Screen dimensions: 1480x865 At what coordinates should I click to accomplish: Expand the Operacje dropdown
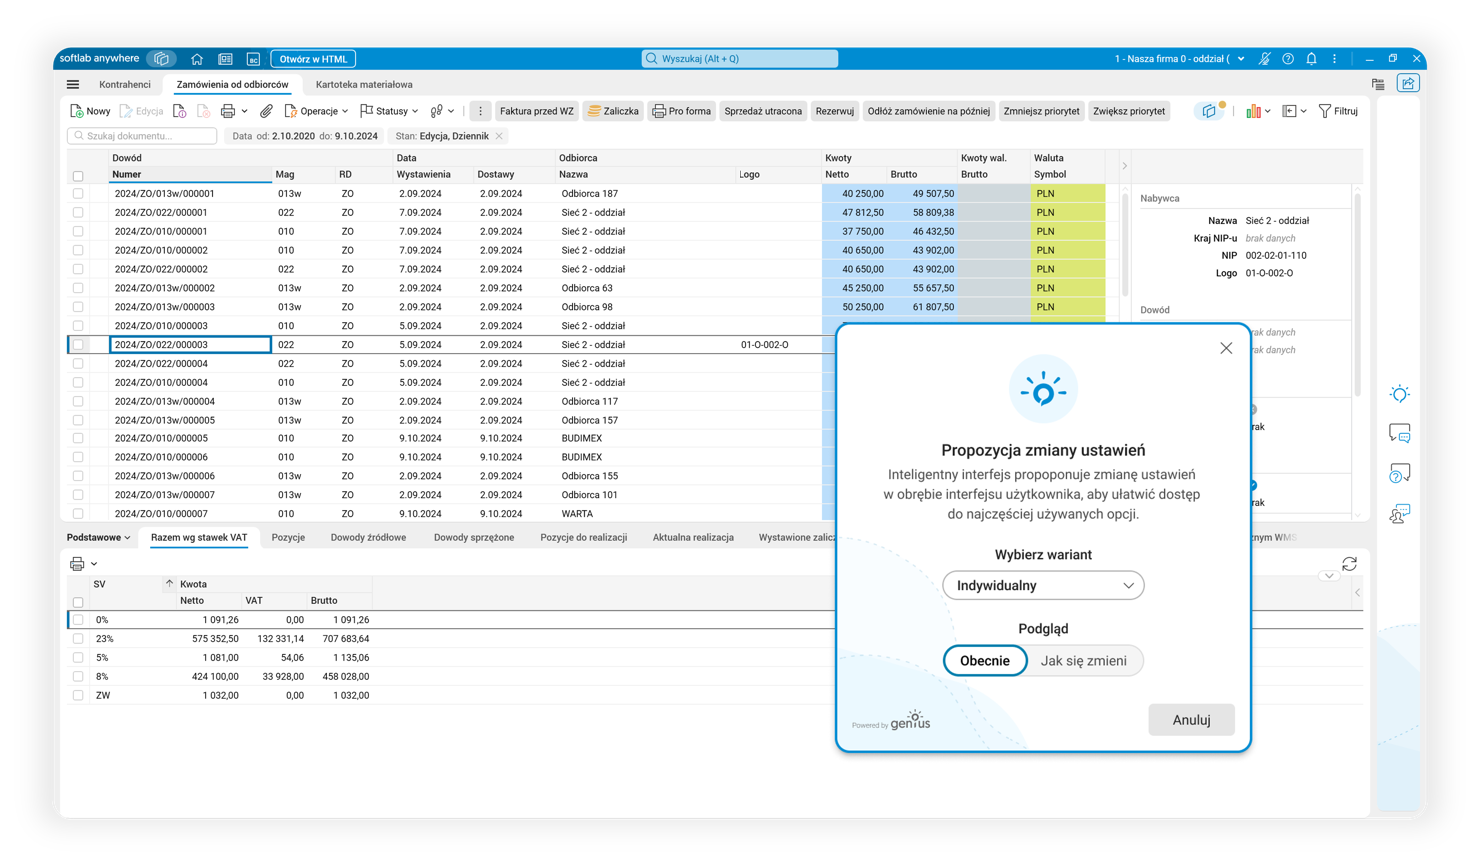316,111
